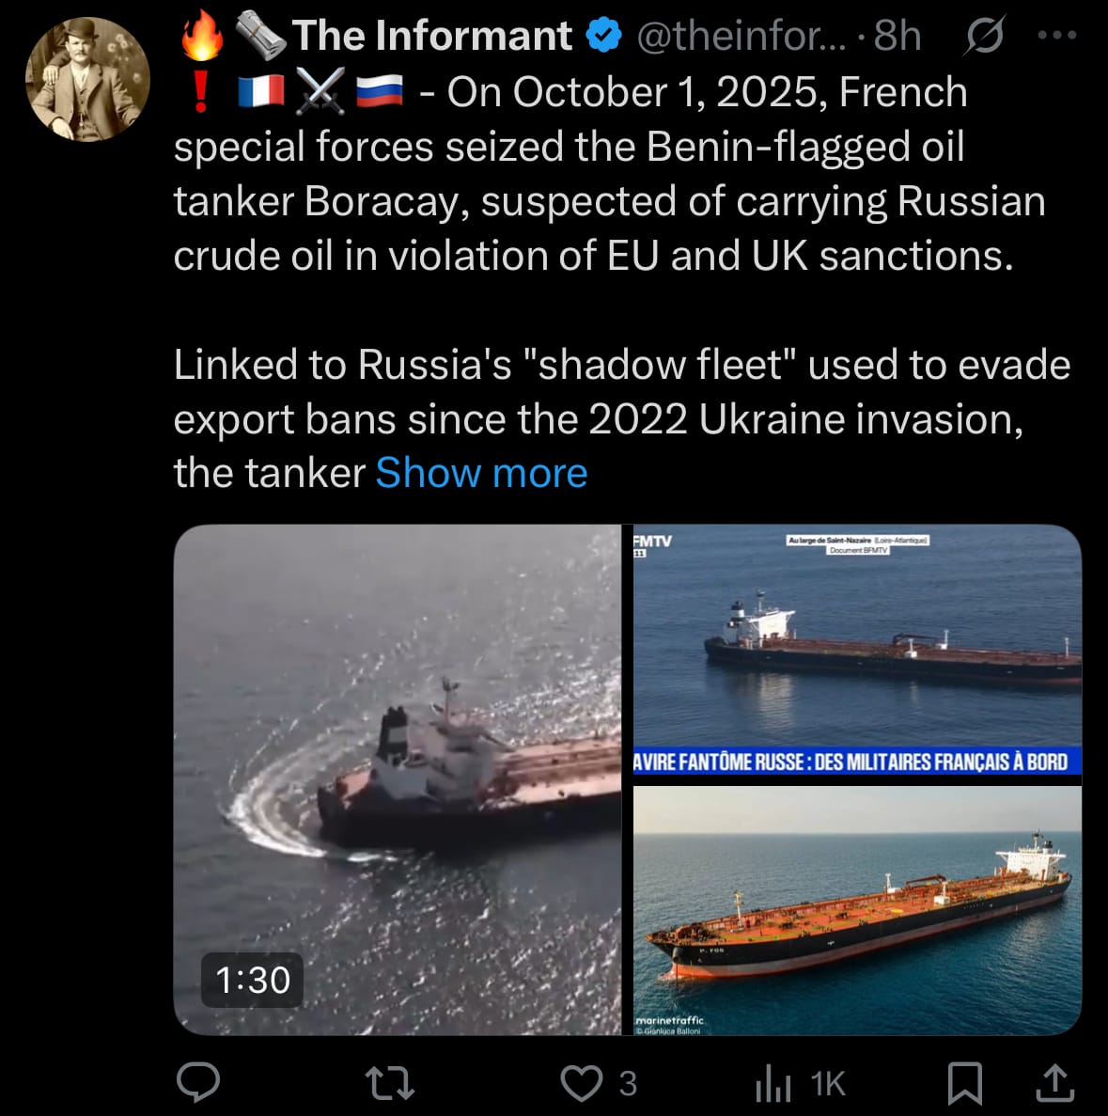Open the marinetraffic tanker photo bottom right
The height and width of the screenshot is (1116, 1108).
[857, 910]
